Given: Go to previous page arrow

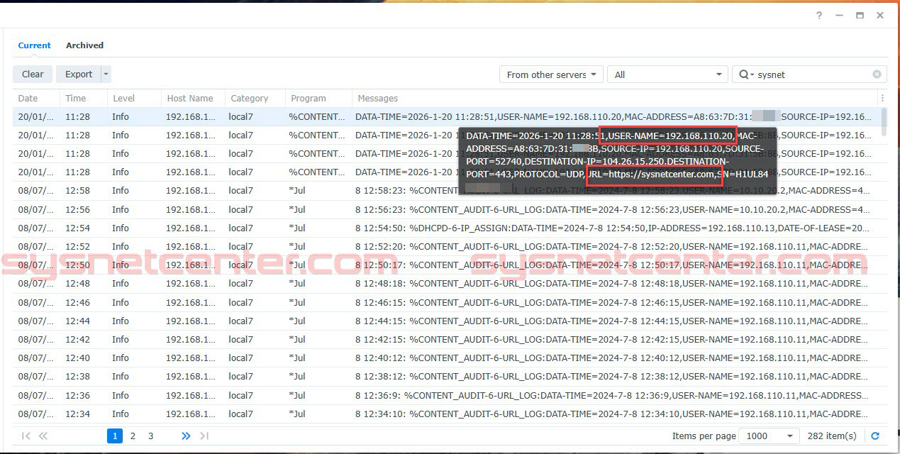Looking at the screenshot, I should [43, 436].
